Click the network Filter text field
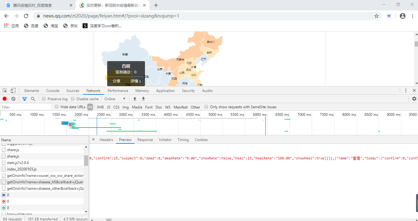The width and height of the screenshot is (418, 221). [26, 107]
